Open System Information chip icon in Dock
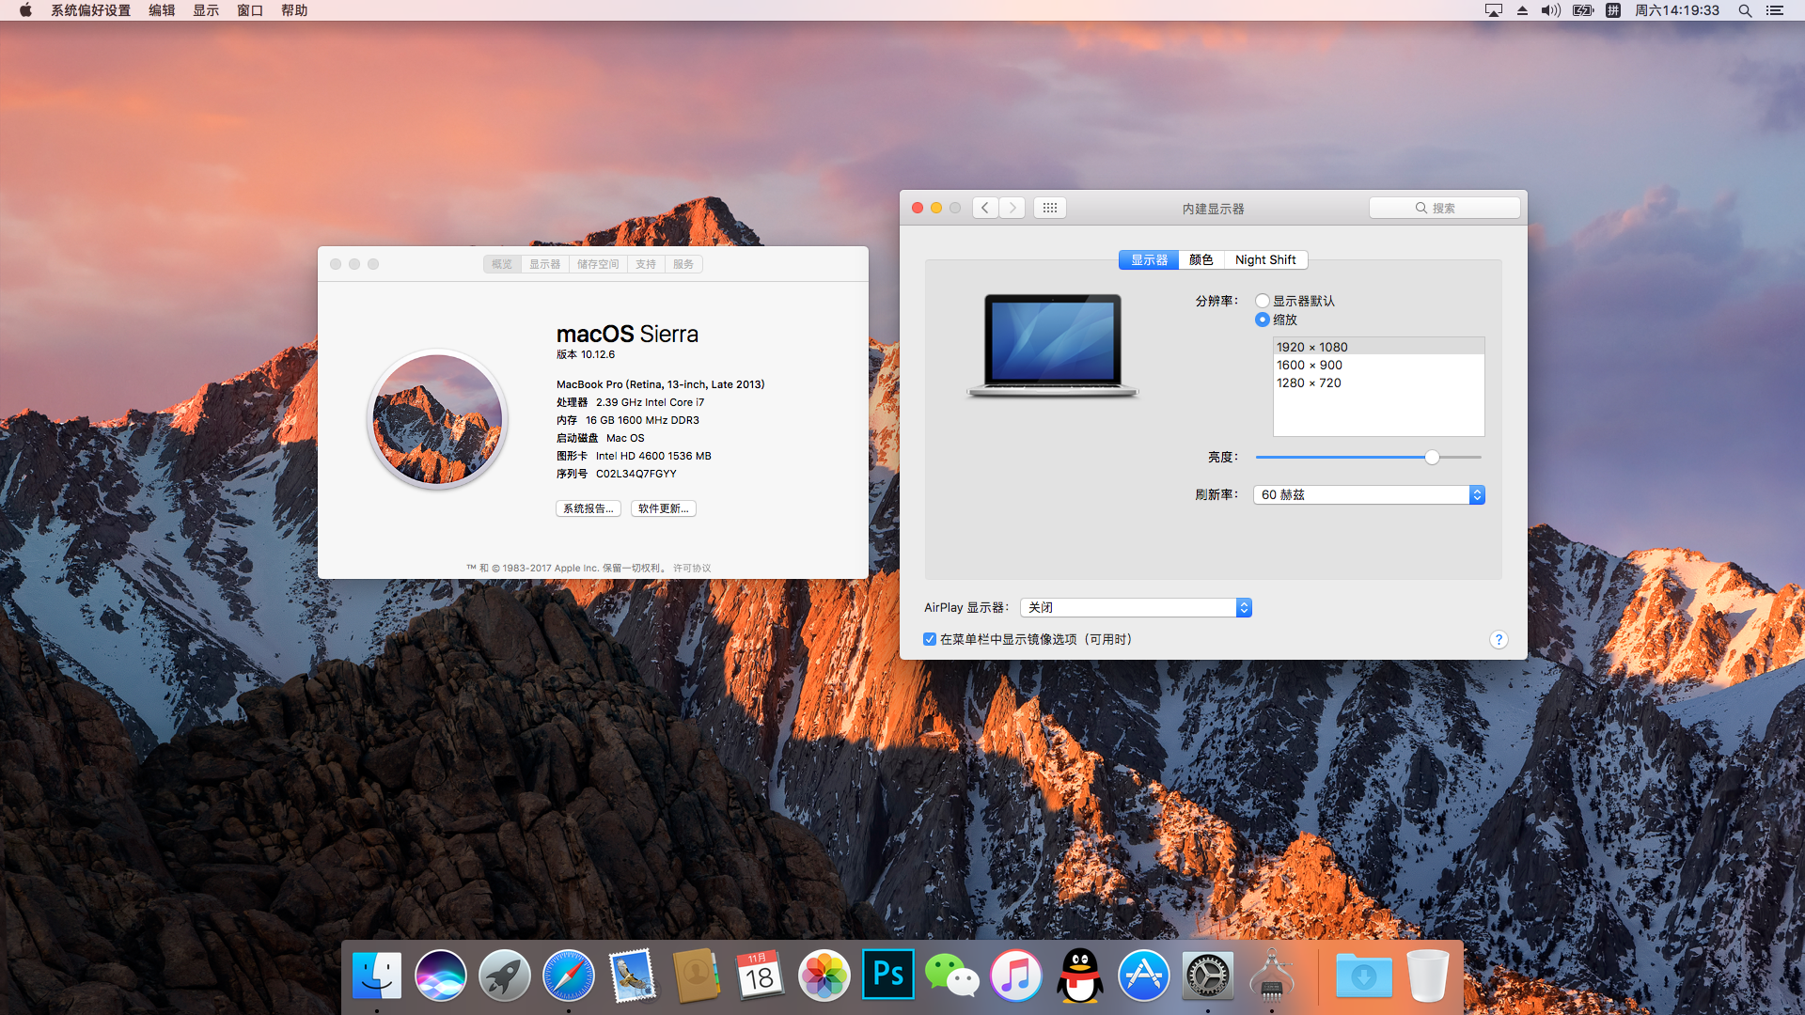 pyautogui.click(x=1272, y=976)
